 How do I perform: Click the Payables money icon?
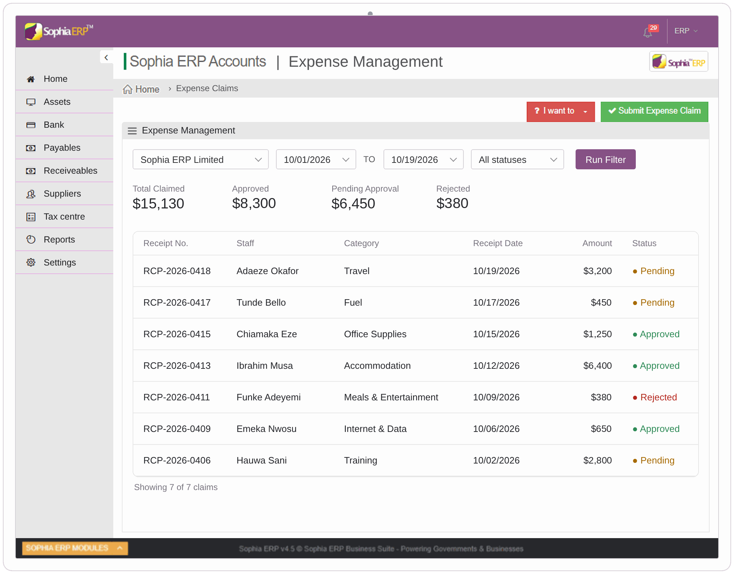[x=31, y=148]
